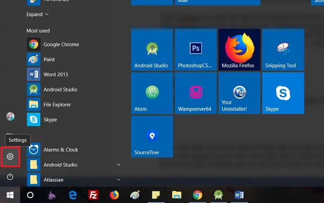
Task: Open Sticky Notes from taskbar
Action: click(156, 195)
